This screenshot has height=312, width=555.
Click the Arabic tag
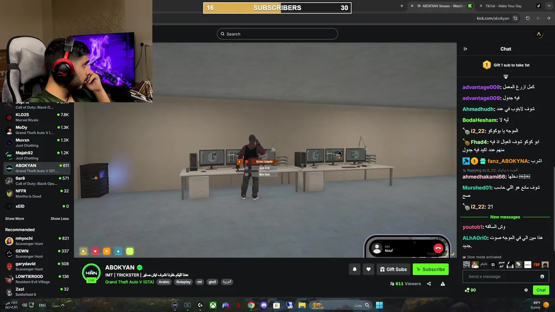point(164,282)
